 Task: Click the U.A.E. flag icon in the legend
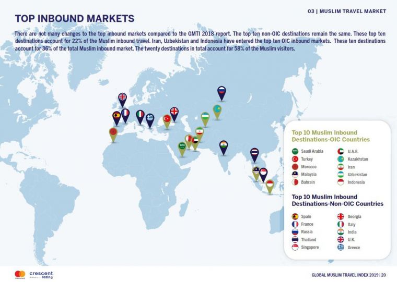tap(341, 151)
